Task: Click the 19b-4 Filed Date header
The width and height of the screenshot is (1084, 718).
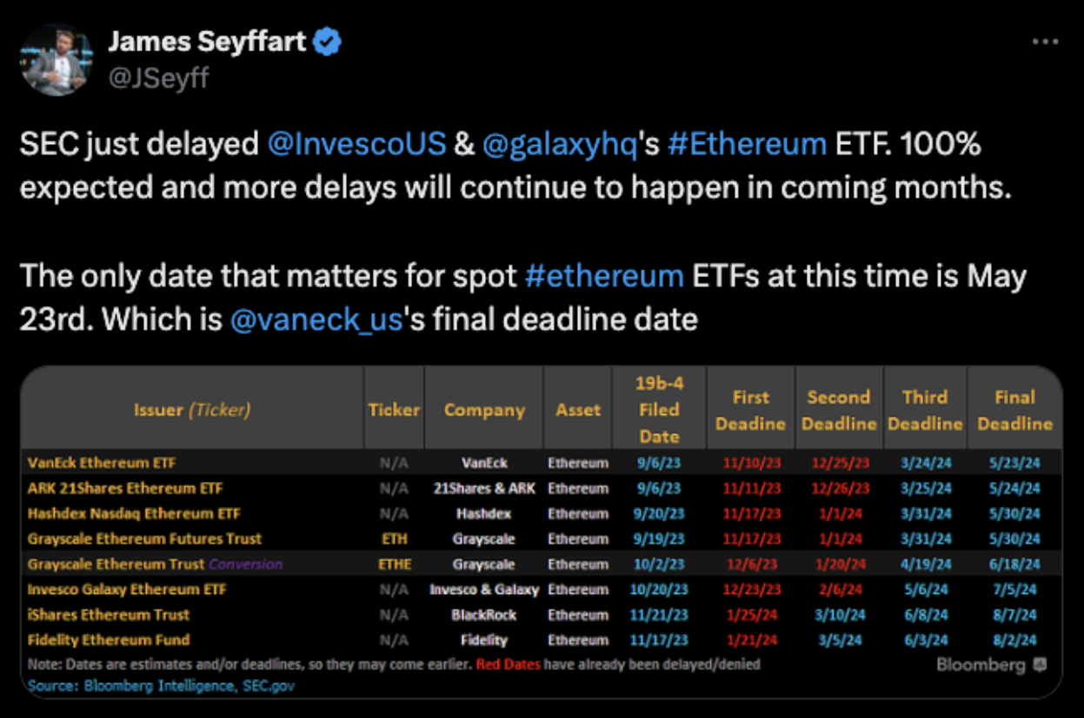Action: [x=659, y=409]
